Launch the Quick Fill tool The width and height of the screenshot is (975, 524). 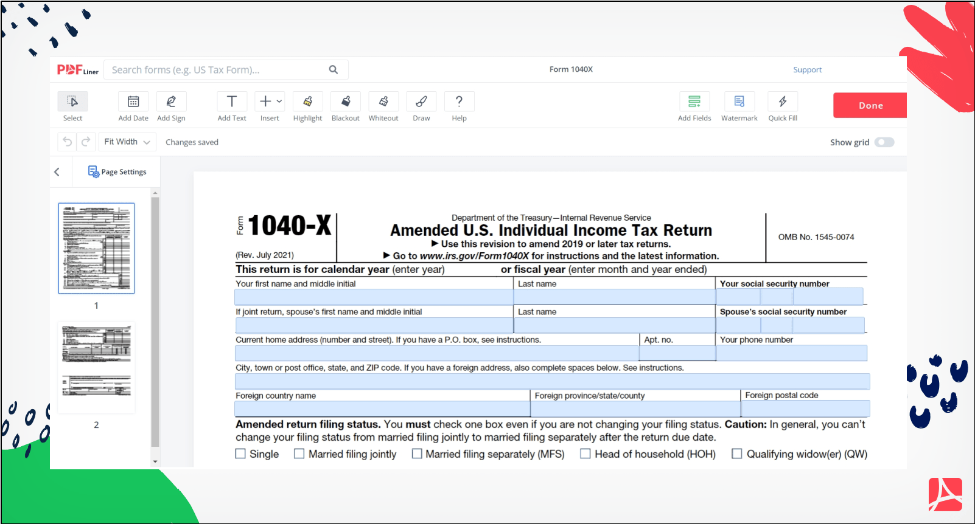pyautogui.click(x=783, y=102)
